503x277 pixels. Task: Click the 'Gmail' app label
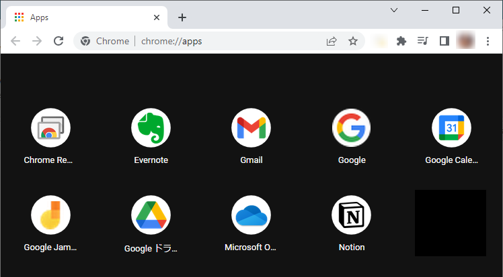251,160
